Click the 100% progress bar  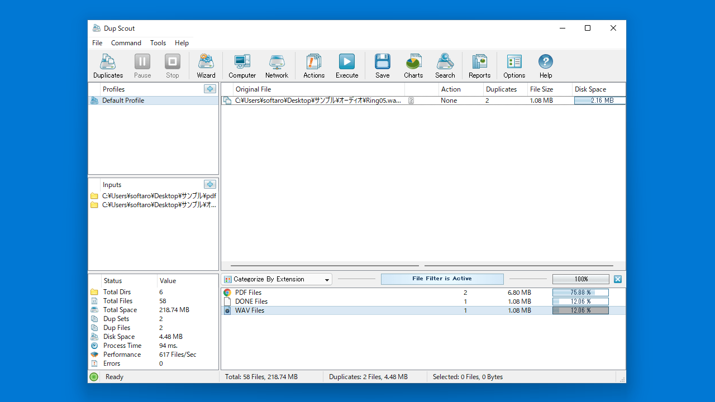point(581,279)
